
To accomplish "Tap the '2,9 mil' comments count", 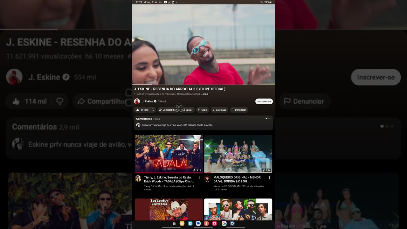I will tap(156, 119).
